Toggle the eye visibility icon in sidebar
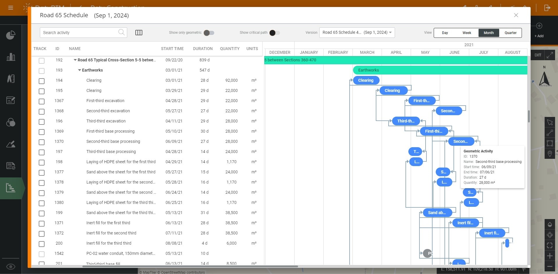This screenshot has height=274, width=558. pyautogui.click(x=11, y=267)
